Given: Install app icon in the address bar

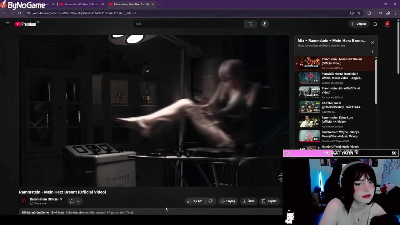Looking at the screenshot, I should coord(352,13).
